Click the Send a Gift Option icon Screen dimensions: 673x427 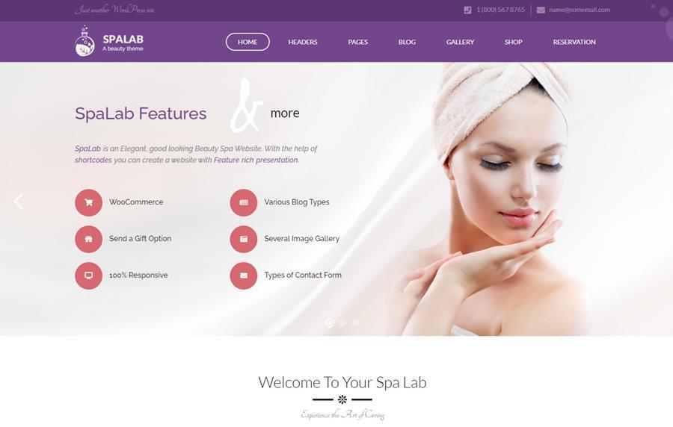tap(88, 239)
